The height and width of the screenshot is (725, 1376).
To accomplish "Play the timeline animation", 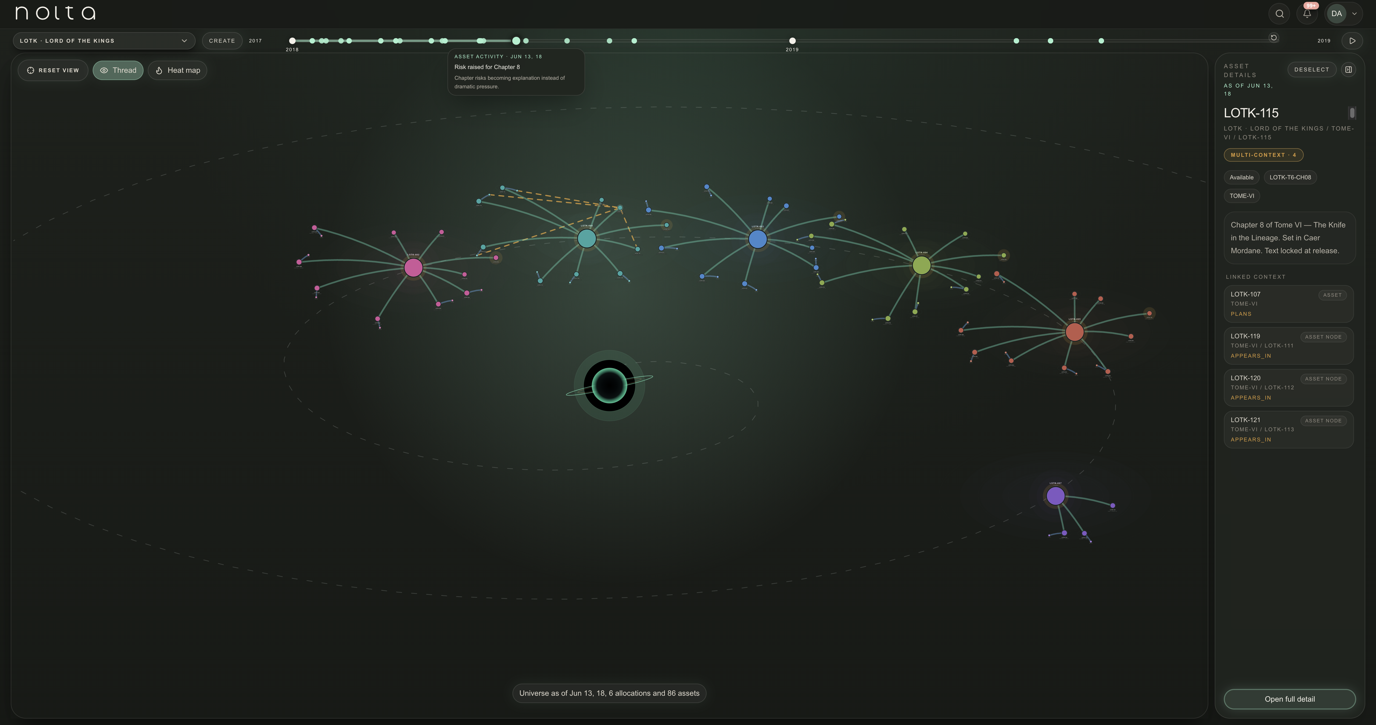I will click(1352, 41).
